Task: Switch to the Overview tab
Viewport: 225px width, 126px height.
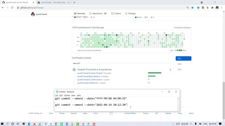Action: coord(79,13)
